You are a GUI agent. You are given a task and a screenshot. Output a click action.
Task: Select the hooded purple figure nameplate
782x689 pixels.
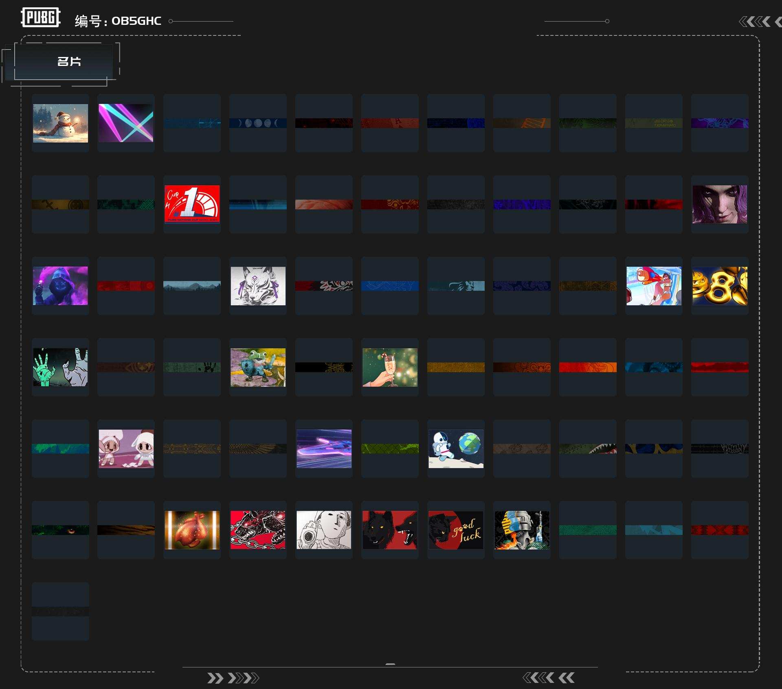[60, 286]
